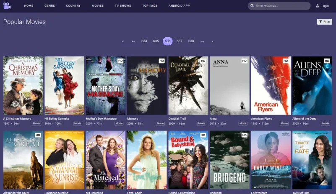Open the Filter button
Image resolution: width=336 pixels, height=194 pixels.
click(x=324, y=22)
